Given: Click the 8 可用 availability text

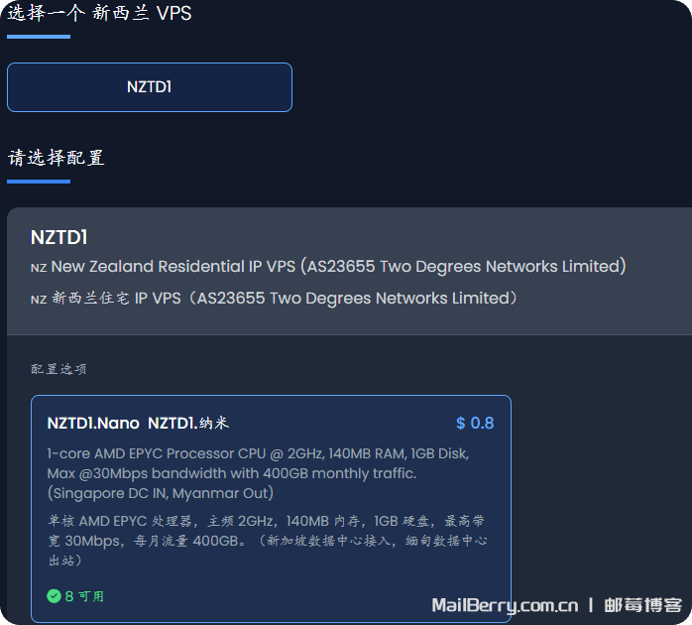Looking at the screenshot, I should click(x=84, y=596).
